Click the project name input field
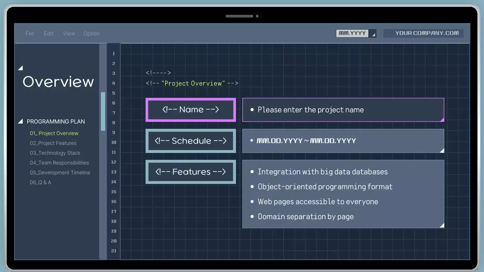484x272 pixels. click(343, 110)
